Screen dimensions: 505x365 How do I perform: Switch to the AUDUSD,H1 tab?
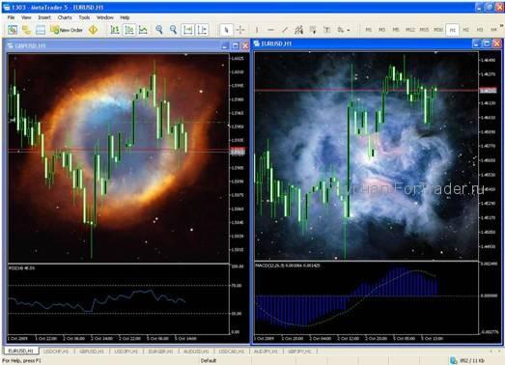pos(196,351)
